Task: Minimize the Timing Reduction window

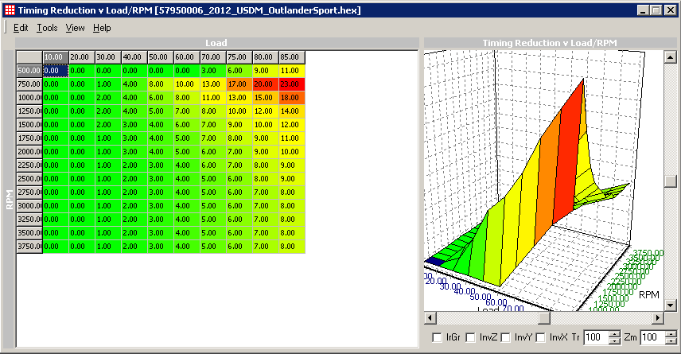Action: point(643,10)
